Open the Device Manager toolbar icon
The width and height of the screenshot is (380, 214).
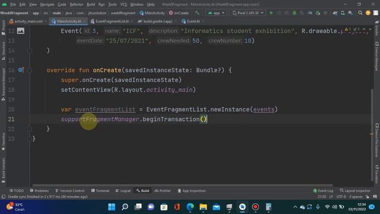click(343, 13)
